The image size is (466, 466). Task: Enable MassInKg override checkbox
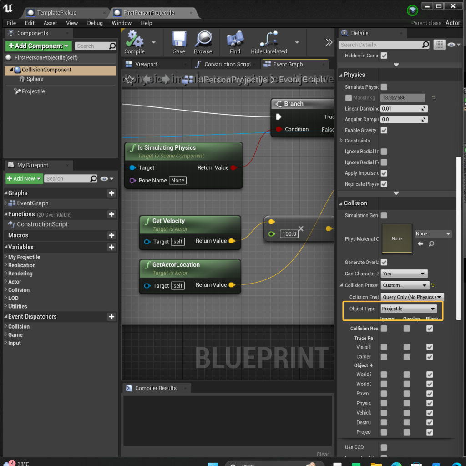tap(349, 98)
